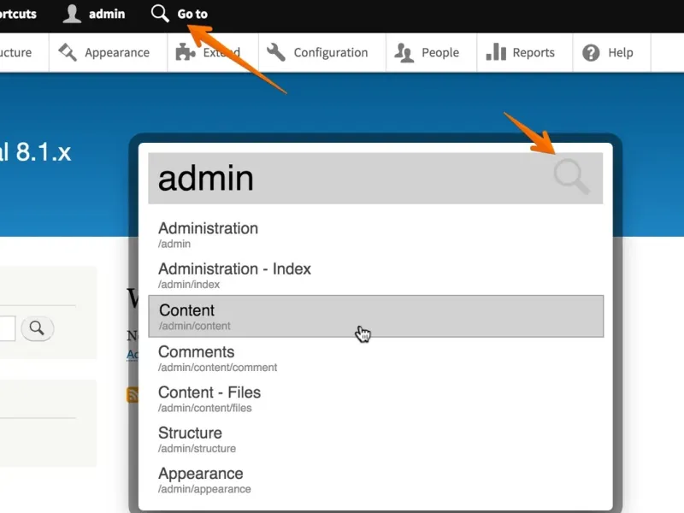Screen dimensions: 684x513
Task: Click the Configuration wrench icon
Action: (275, 52)
